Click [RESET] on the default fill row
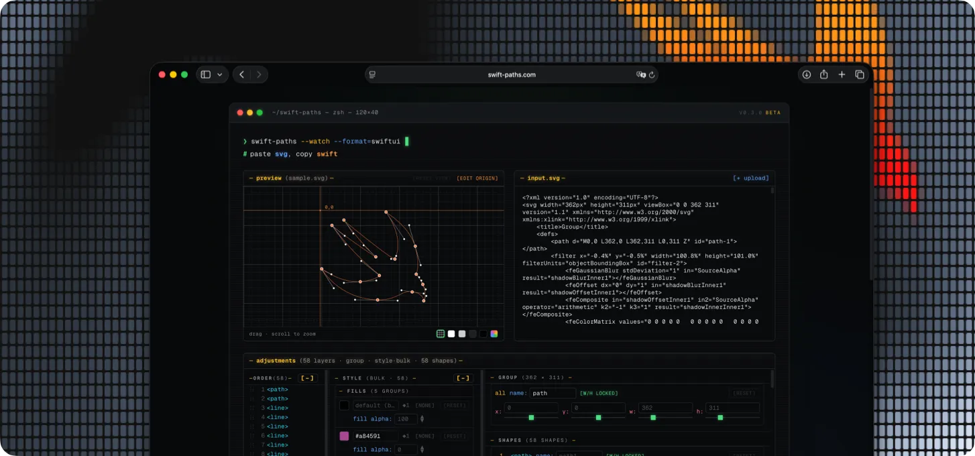The width and height of the screenshot is (975, 456). pyautogui.click(x=455, y=406)
